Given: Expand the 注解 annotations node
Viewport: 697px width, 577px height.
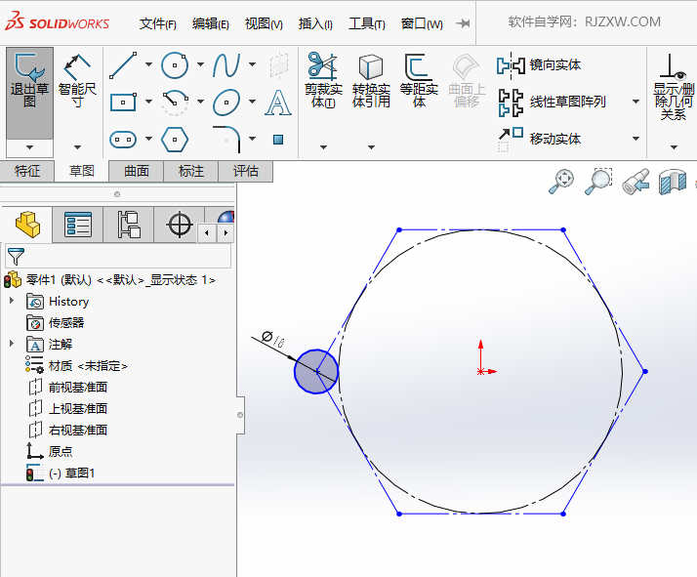Looking at the screenshot, I should (x=12, y=344).
